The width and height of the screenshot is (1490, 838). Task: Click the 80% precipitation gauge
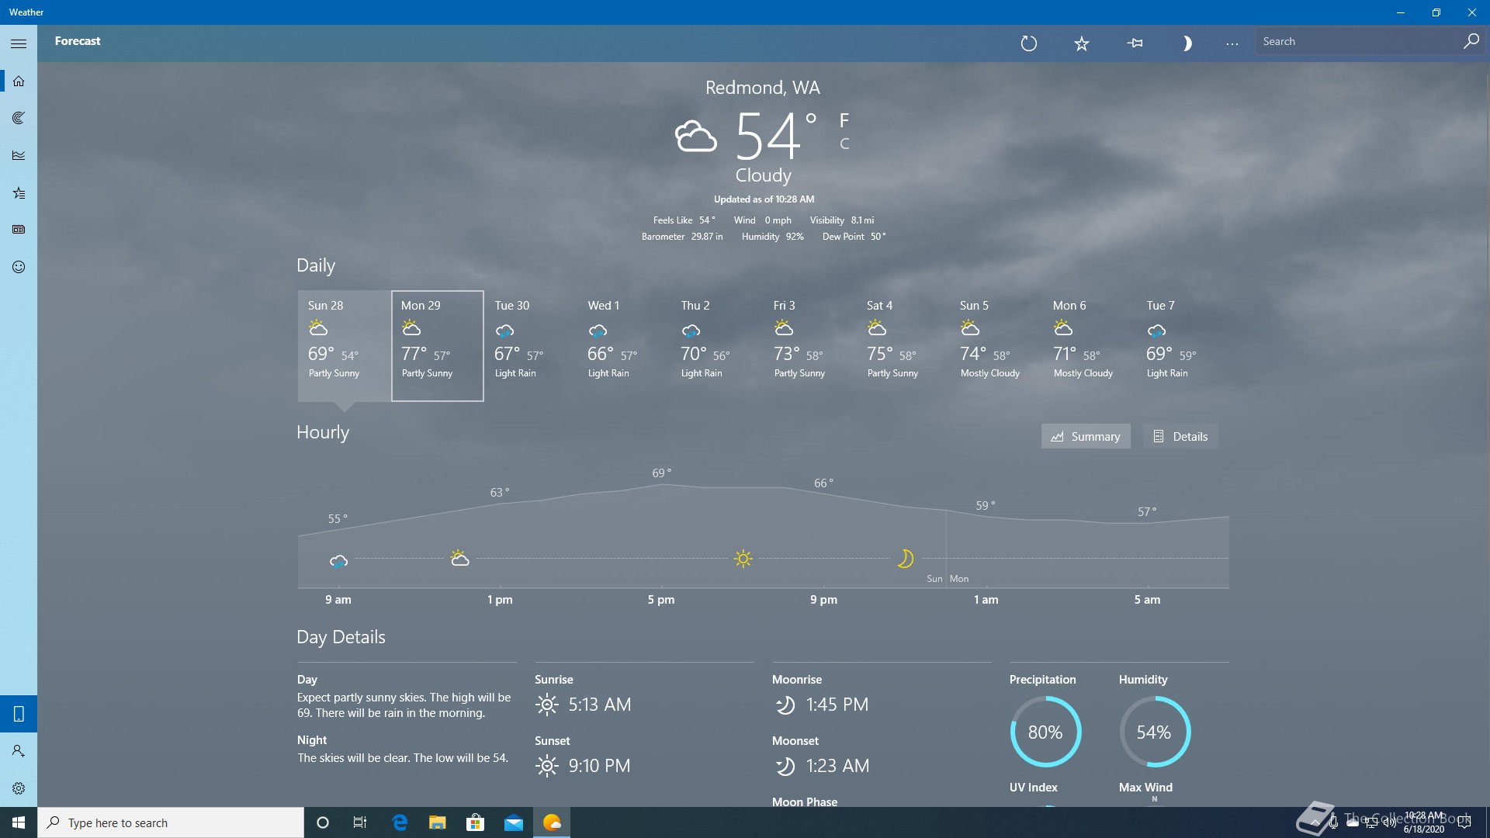coord(1045,732)
